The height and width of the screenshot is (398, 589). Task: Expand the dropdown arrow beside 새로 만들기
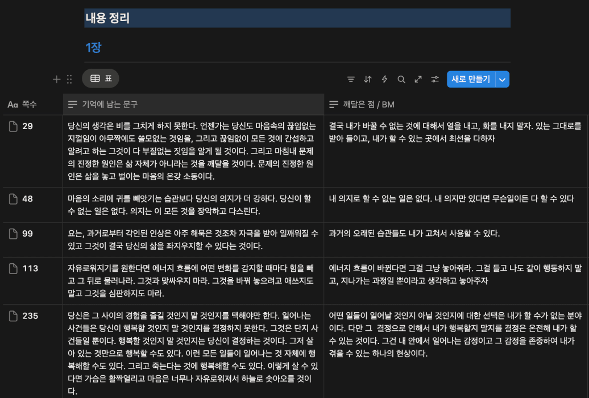pyautogui.click(x=502, y=80)
